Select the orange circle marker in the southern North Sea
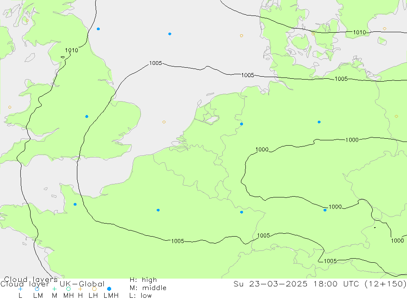This screenshot has width=407, height=299. pyautogui.click(x=164, y=122)
